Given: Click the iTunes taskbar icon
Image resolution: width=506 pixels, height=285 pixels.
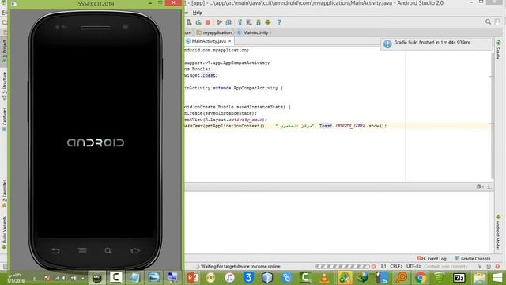Looking at the screenshot, I should [229, 278].
